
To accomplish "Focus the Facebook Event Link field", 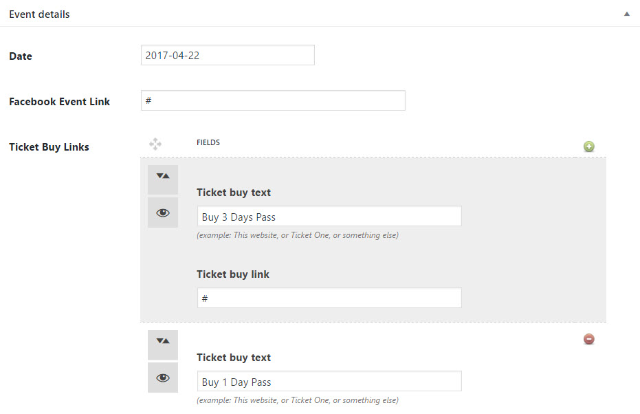I will point(273,100).
